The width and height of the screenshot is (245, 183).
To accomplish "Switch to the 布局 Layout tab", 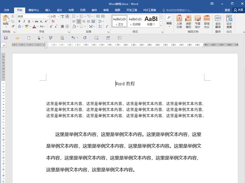I will tap(71, 10).
